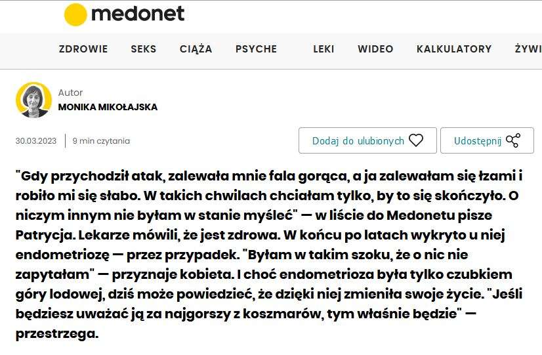Click the yellow medonet circle logo
Viewport: 542px width, 355px height.
click(75, 15)
